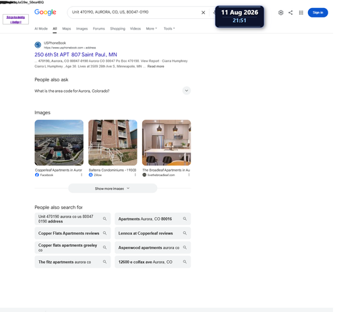
Task: Search '12600 e colfax ave Aurora, CO' suggestion
Action: tap(153, 262)
